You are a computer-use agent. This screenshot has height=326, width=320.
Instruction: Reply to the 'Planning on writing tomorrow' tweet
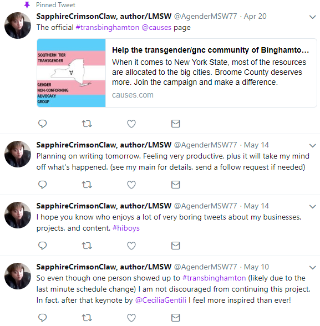[x=42, y=185]
